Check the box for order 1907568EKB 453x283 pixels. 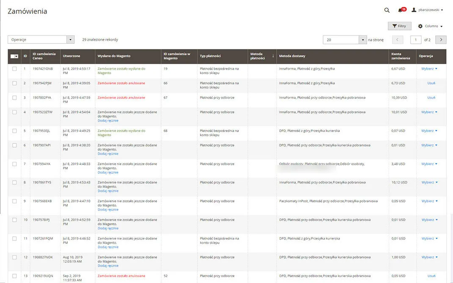(x=14, y=201)
